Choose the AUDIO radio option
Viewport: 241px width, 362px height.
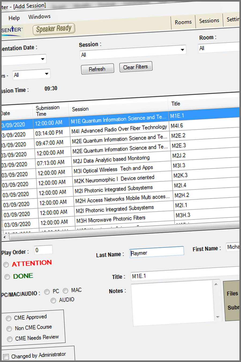click(x=53, y=300)
